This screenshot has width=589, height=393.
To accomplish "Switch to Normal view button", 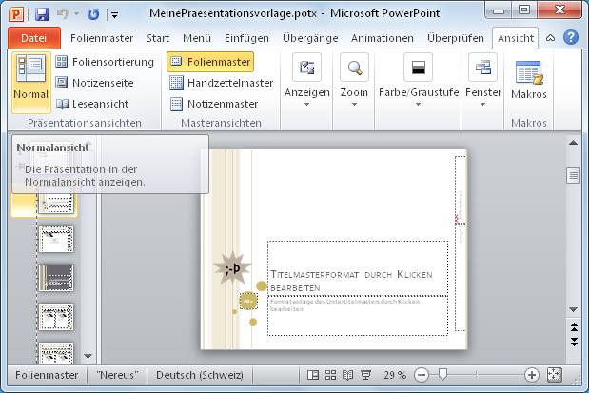I will point(30,82).
